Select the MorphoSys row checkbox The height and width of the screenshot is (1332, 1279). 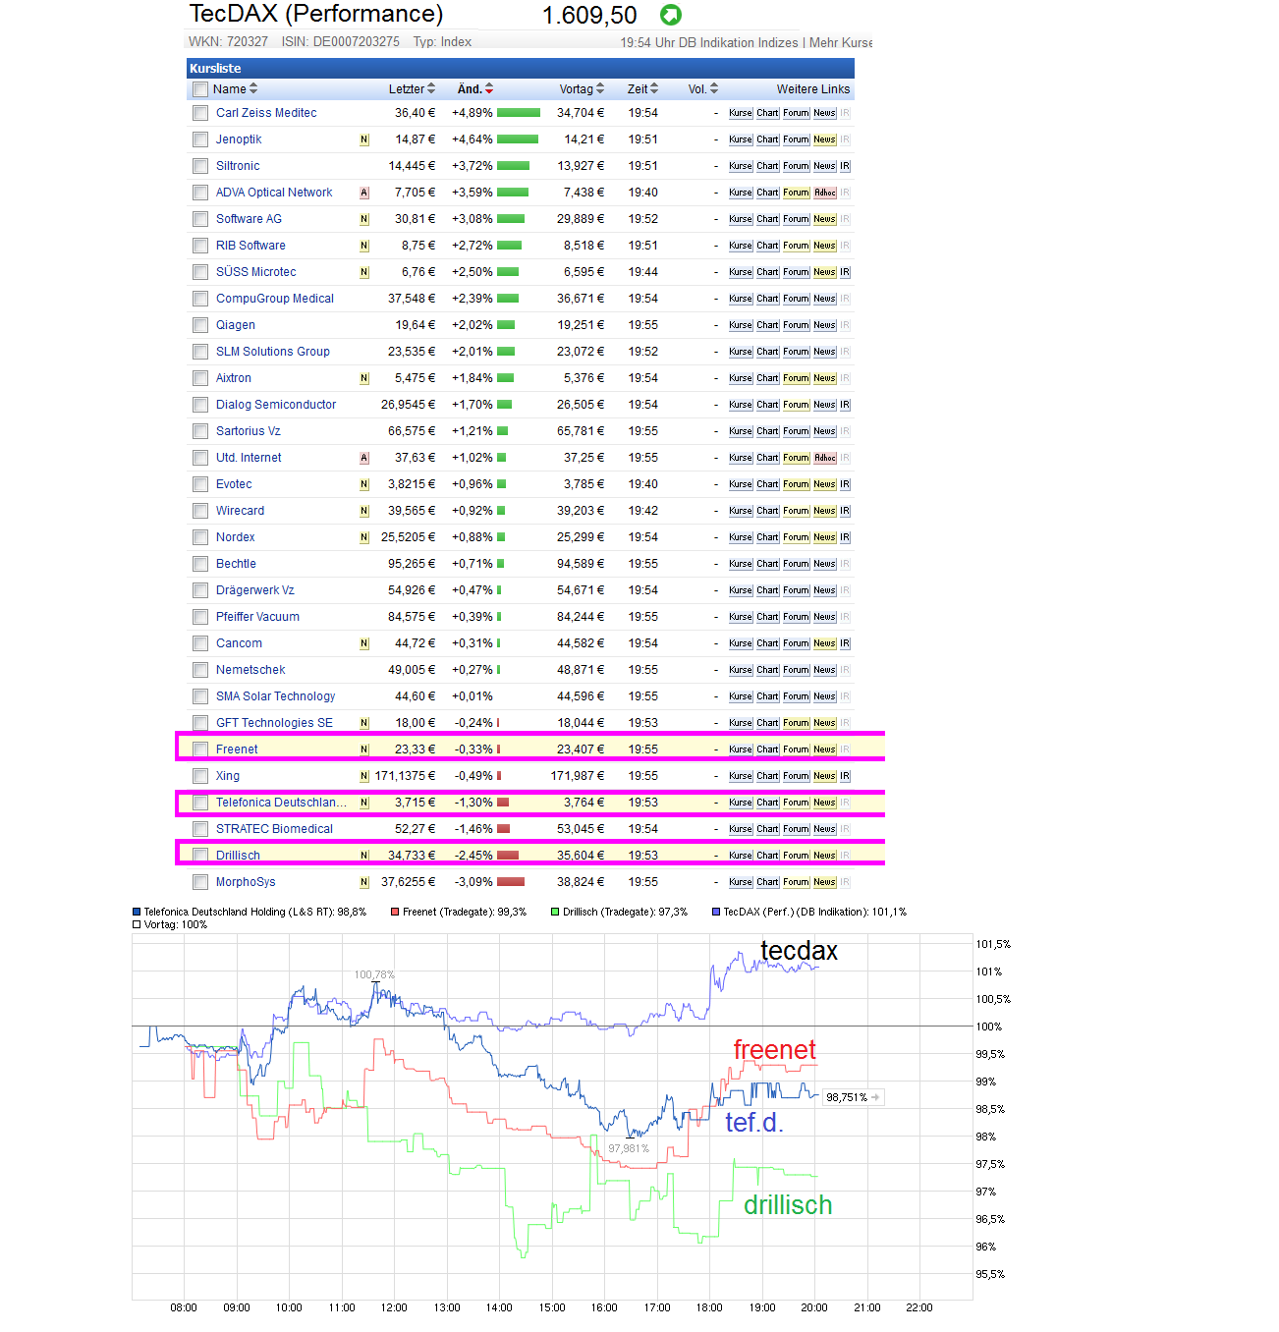pos(200,882)
